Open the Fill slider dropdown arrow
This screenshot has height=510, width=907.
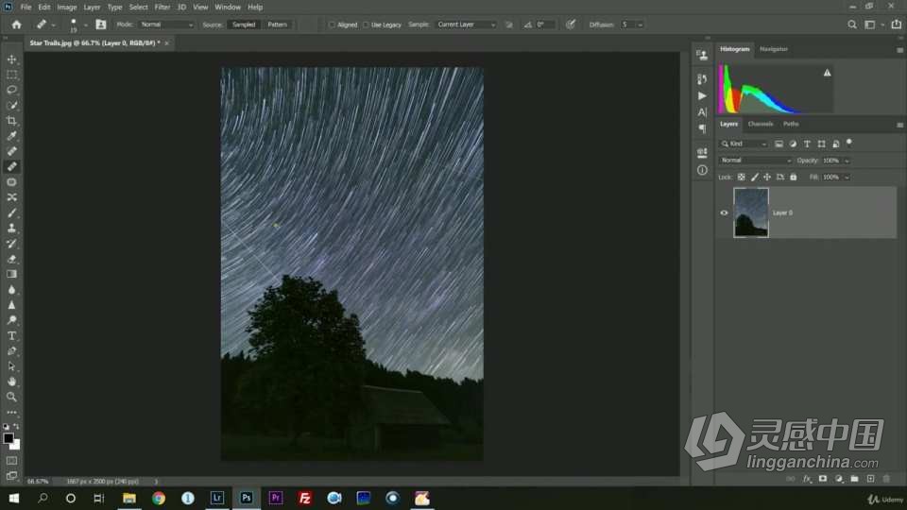pyautogui.click(x=847, y=178)
